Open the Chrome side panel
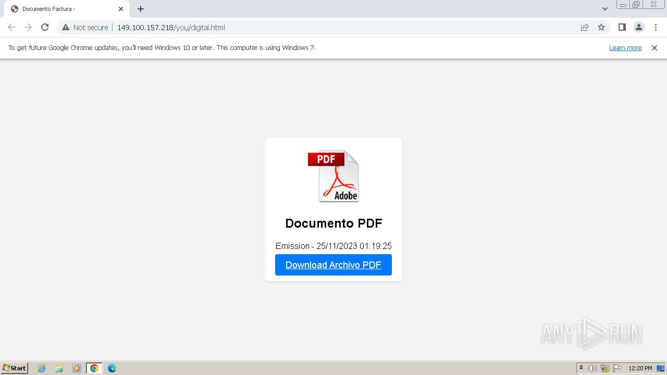This screenshot has height=375, width=667. [622, 27]
